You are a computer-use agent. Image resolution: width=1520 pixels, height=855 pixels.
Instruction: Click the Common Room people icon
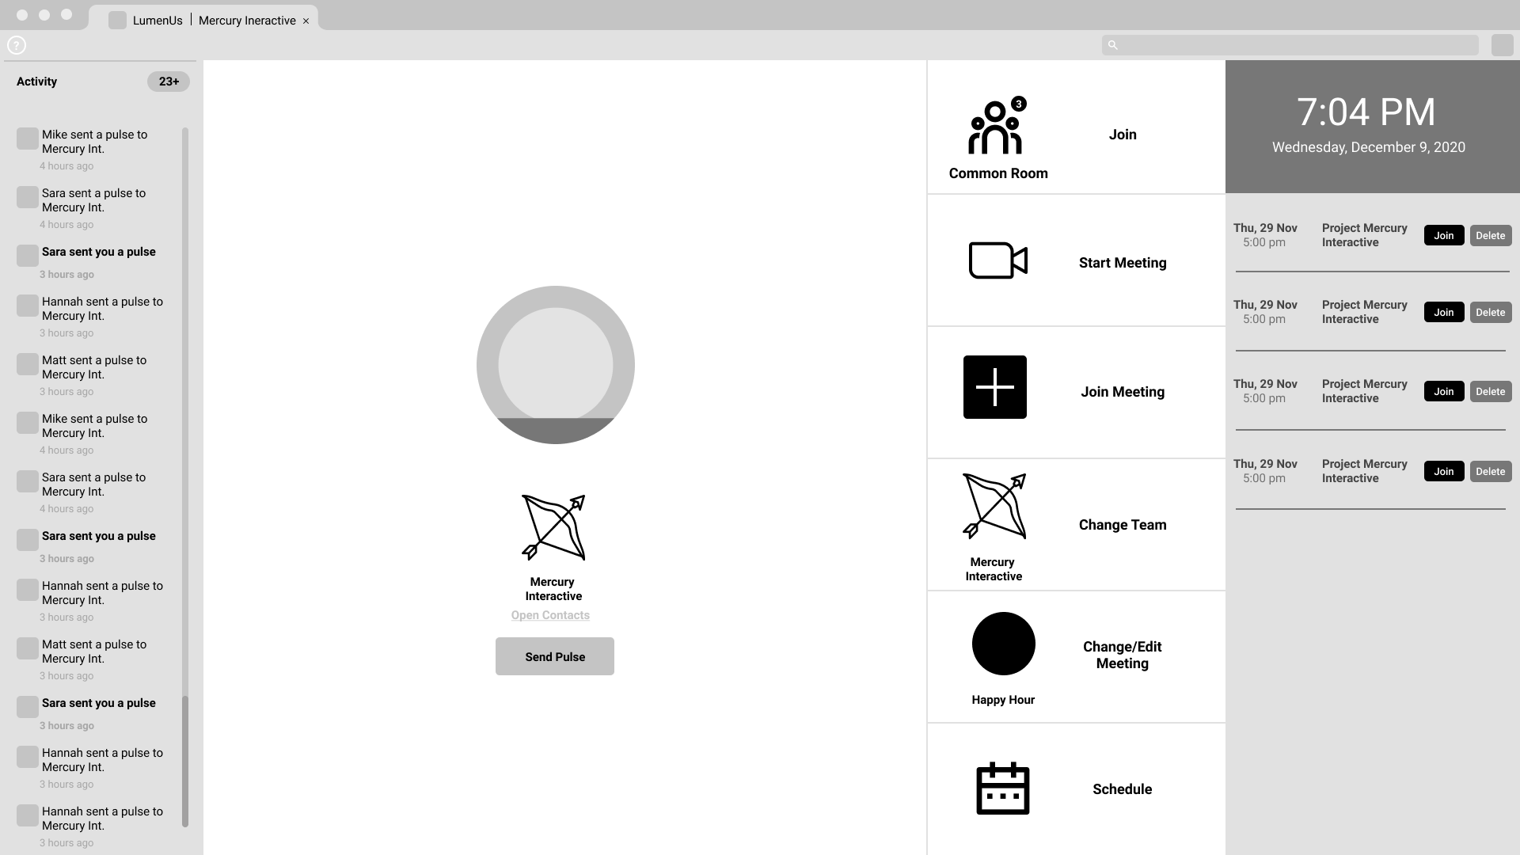click(x=995, y=127)
